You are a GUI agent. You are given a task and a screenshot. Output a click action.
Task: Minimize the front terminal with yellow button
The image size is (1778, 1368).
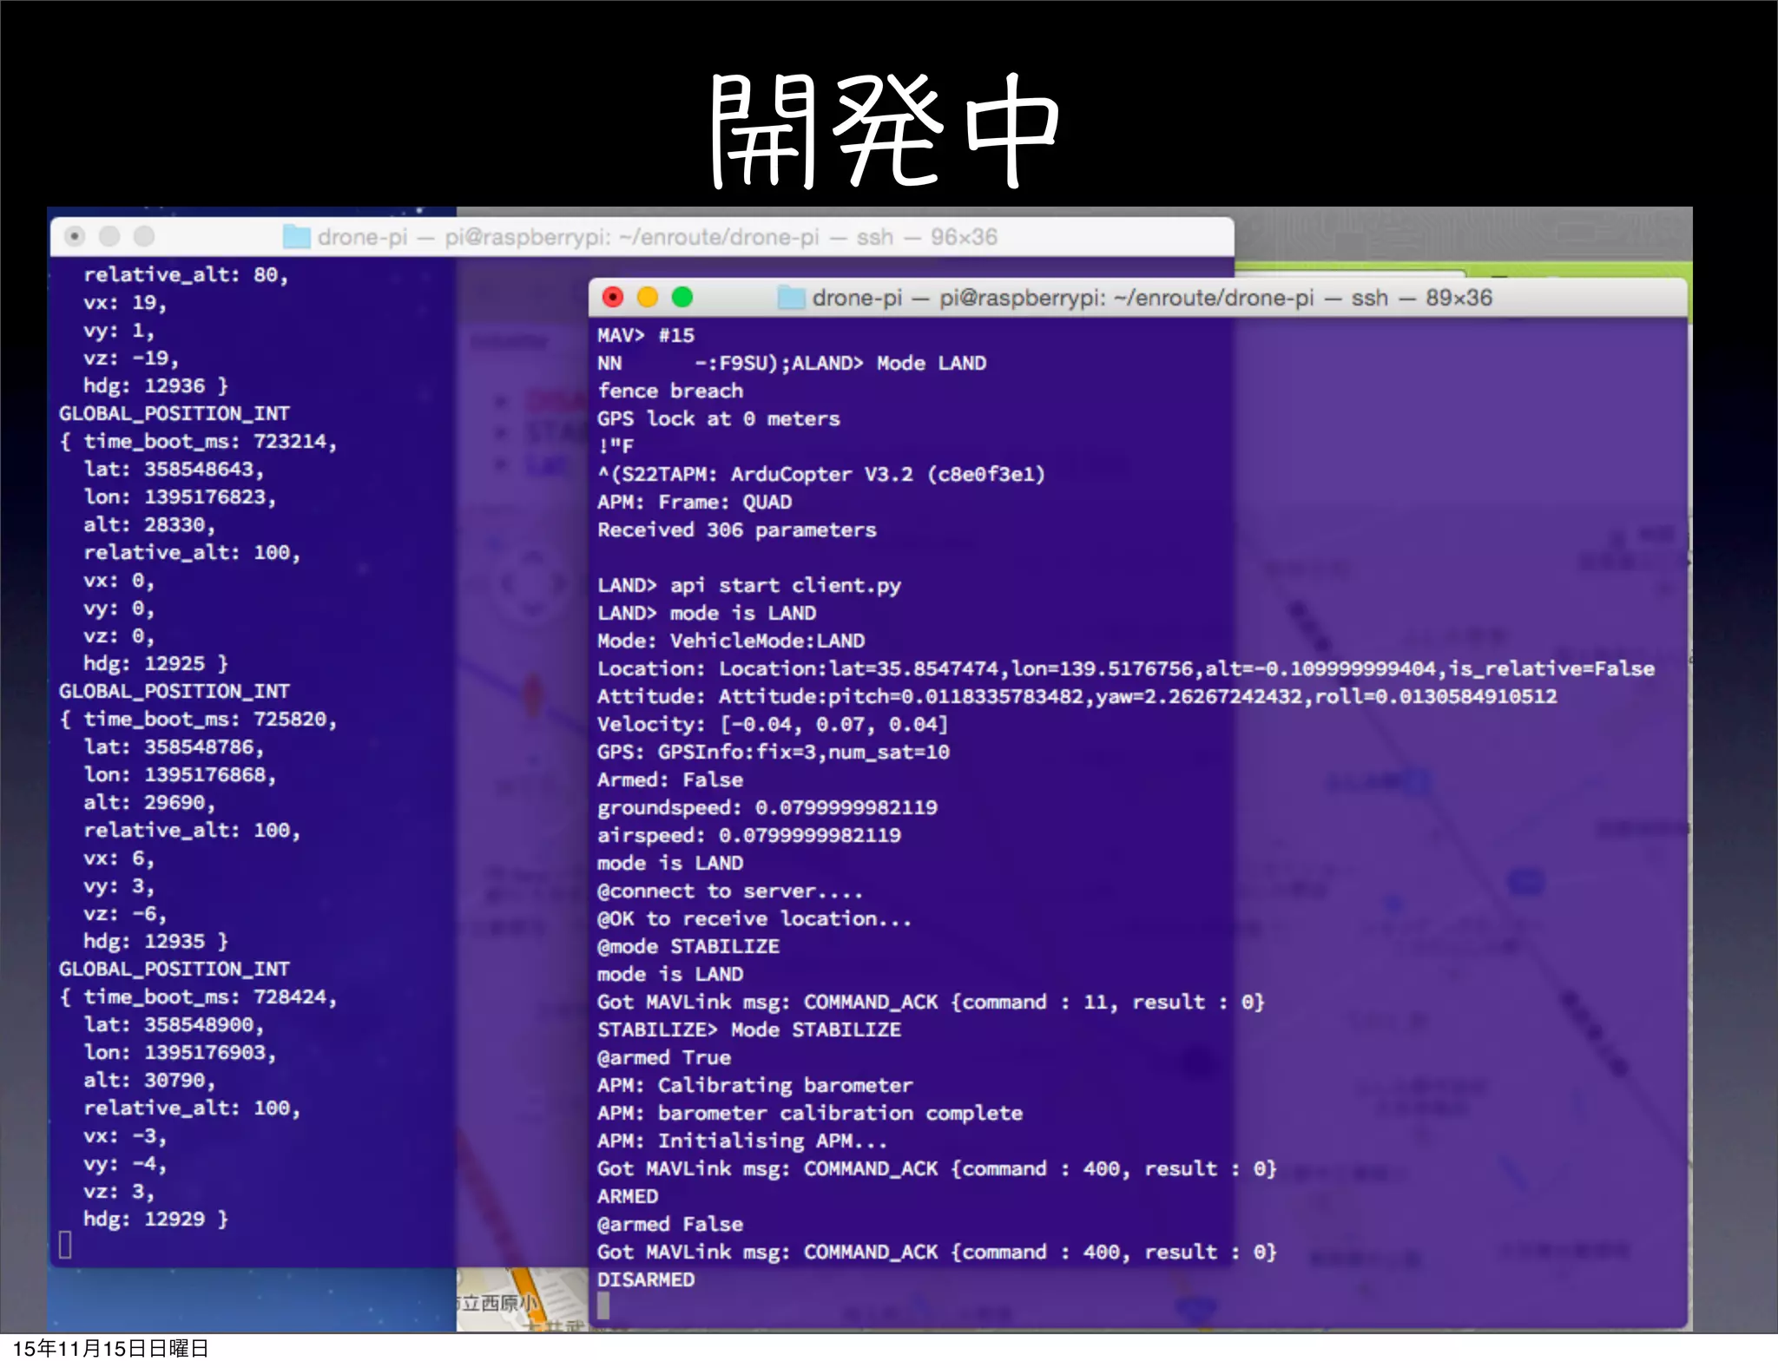648,298
